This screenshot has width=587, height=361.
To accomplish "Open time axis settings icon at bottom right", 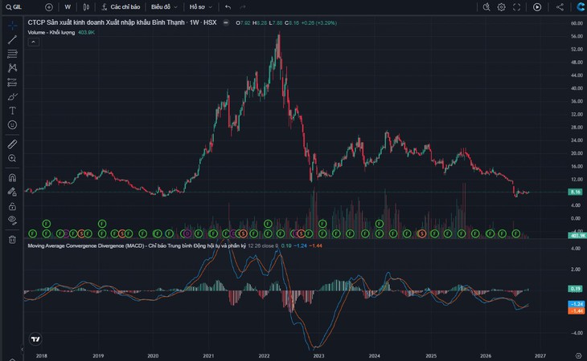I will click(578, 355).
